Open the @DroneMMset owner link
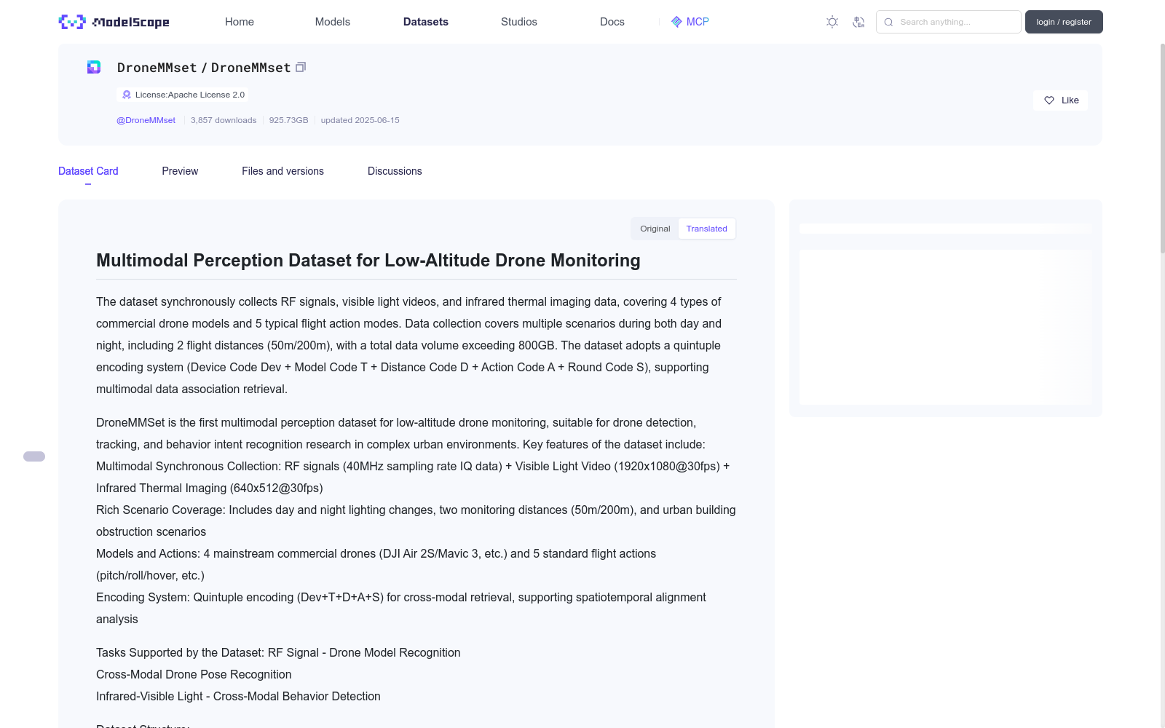The height and width of the screenshot is (728, 1165). coord(146,120)
